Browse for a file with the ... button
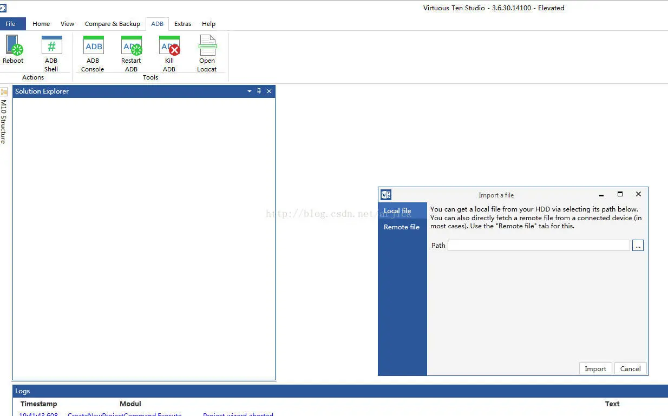This screenshot has width=668, height=416. pos(638,246)
